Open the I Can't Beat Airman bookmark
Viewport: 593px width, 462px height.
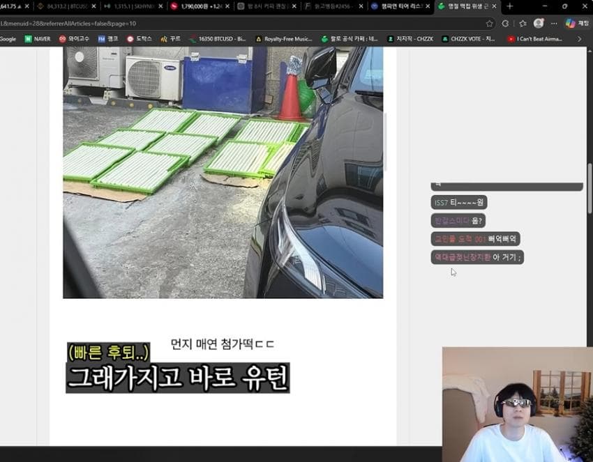click(535, 39)
